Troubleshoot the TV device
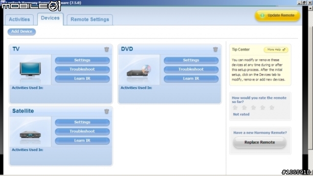 (x=82, y=69)
